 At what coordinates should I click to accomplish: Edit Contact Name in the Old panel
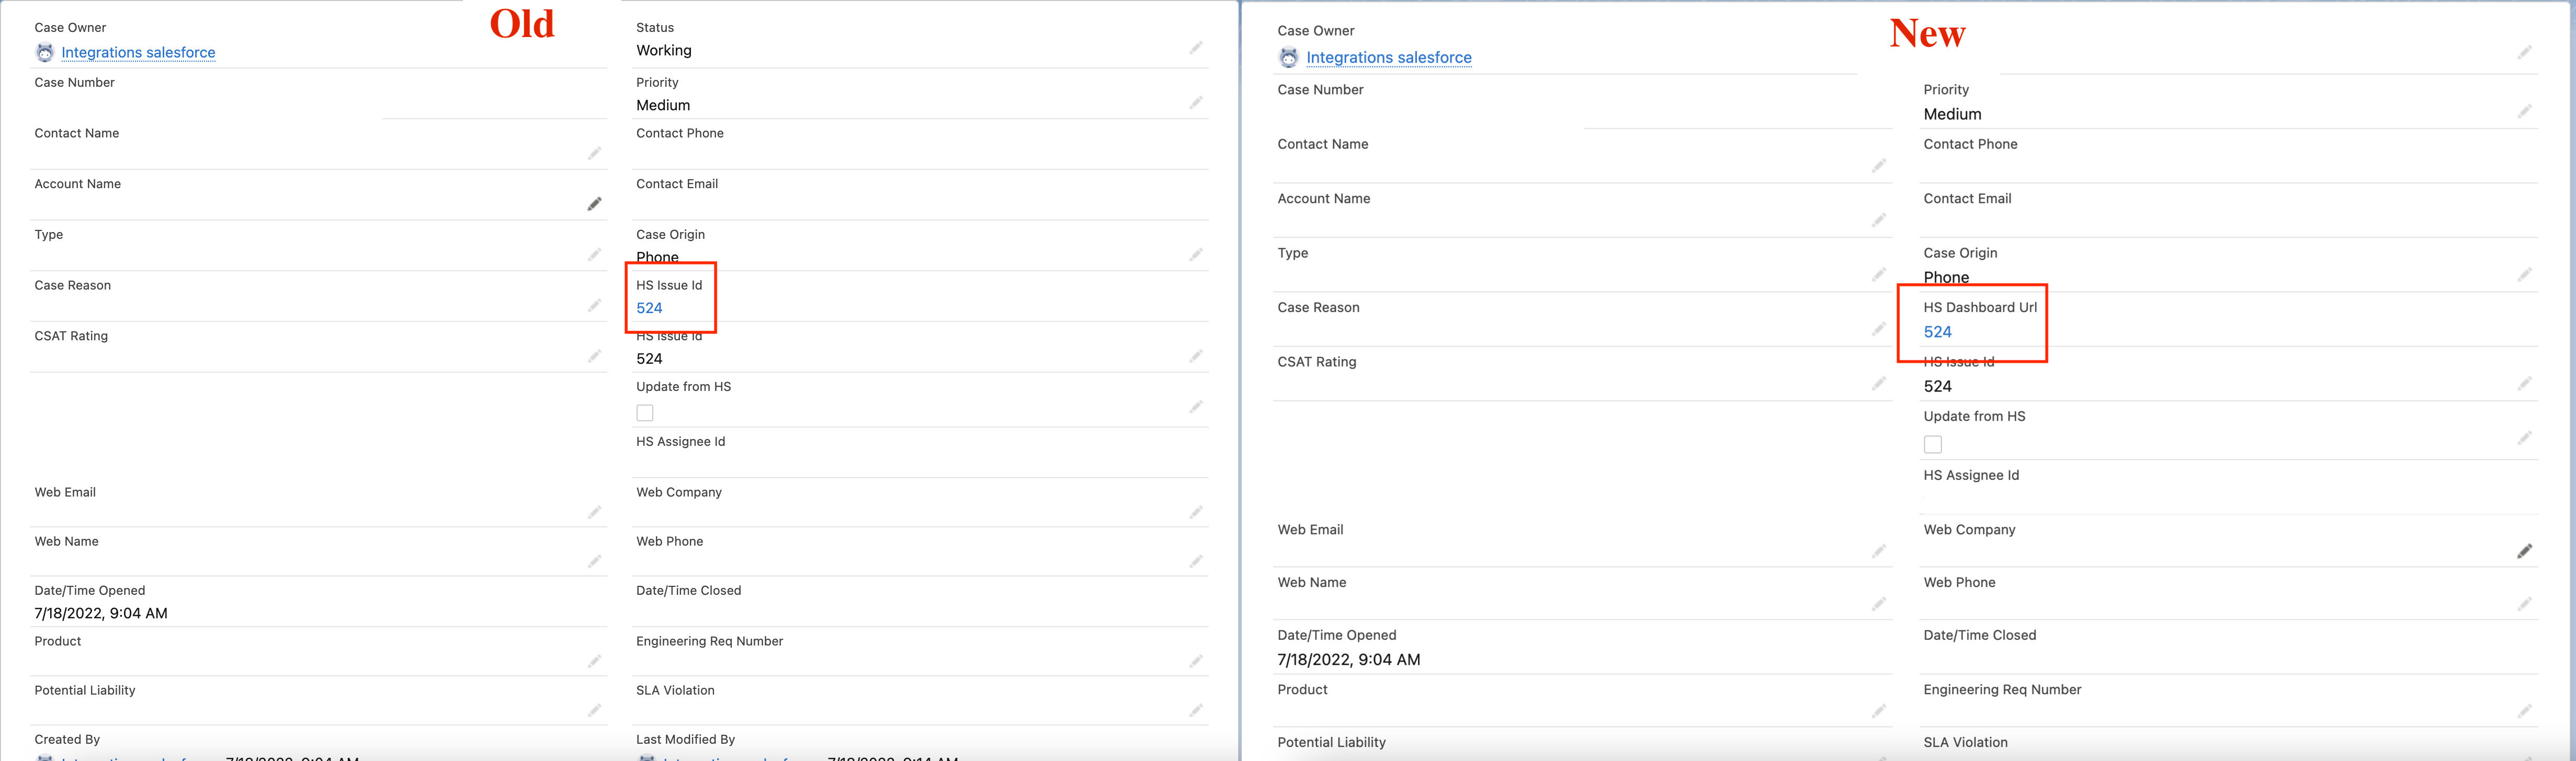click(594, 153)
